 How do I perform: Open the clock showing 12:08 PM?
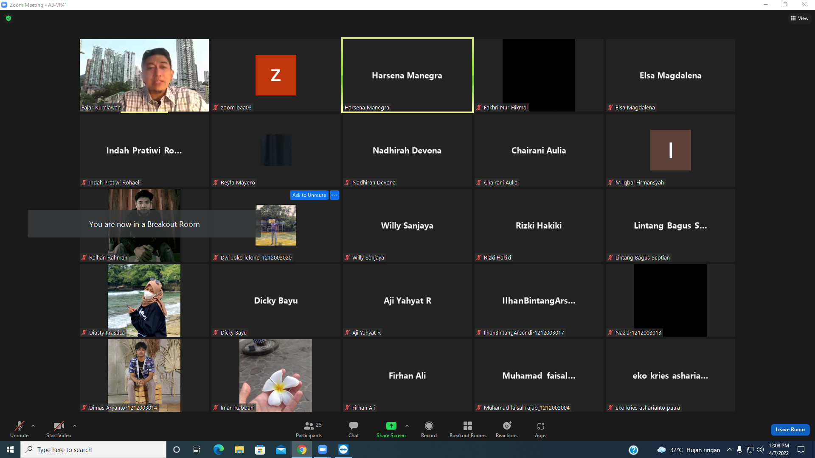779,450
